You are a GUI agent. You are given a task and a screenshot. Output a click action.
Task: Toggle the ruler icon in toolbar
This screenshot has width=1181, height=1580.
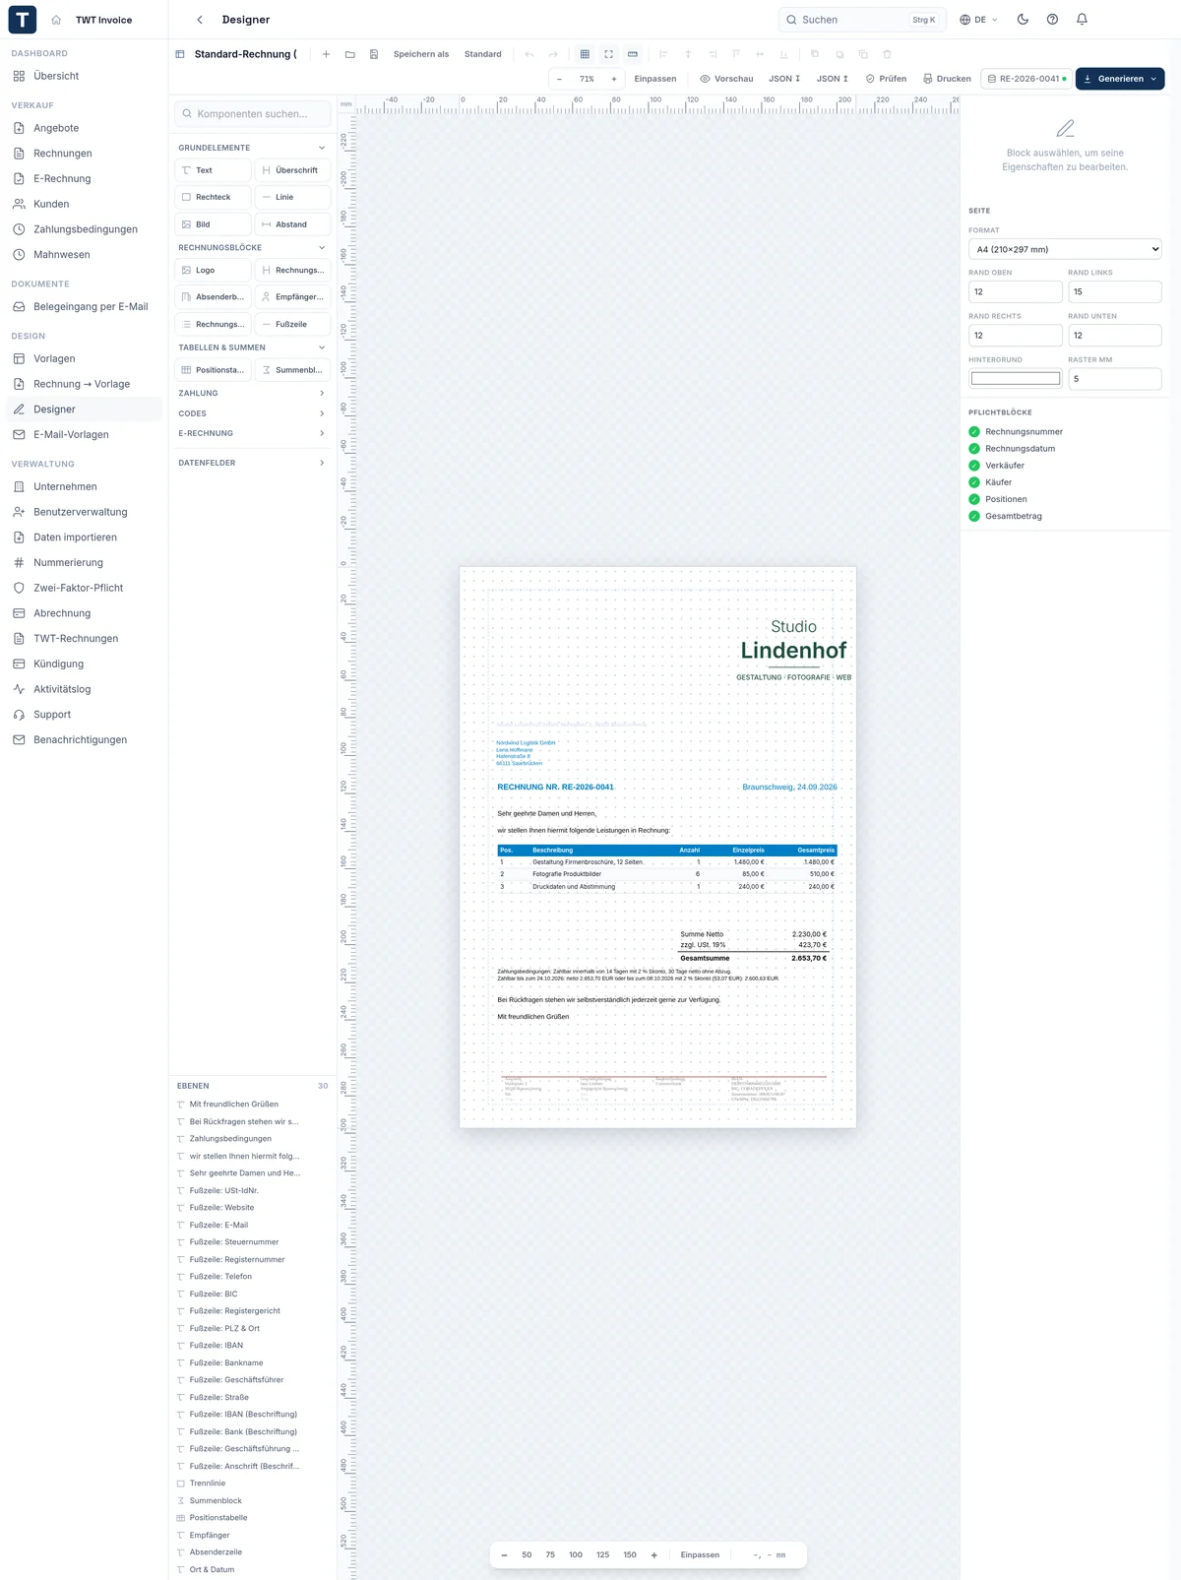tap(633, 54)
